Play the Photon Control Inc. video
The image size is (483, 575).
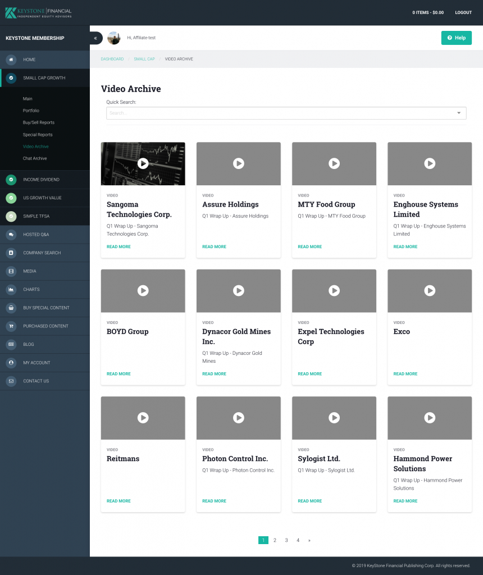239,418
